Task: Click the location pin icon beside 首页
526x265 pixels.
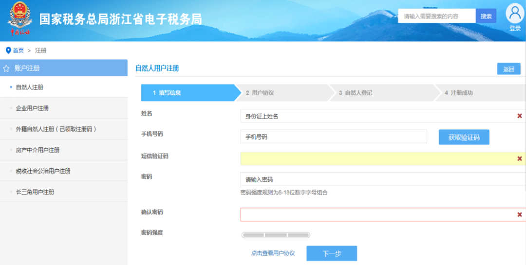Action: [x=8, y=51]
